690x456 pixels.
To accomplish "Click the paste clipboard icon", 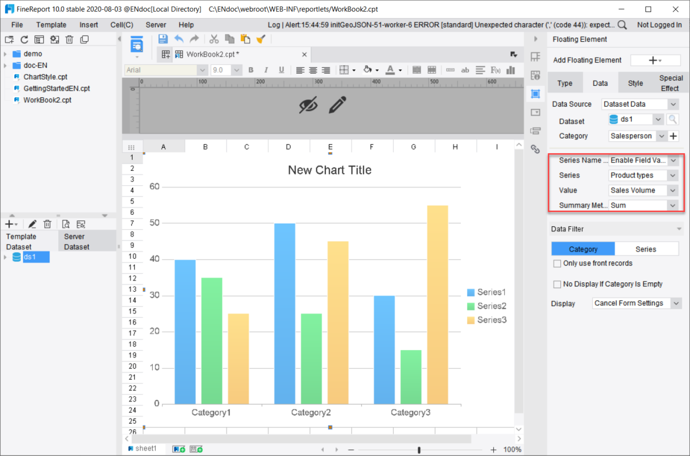I will pyautogui.click(x=246, y=38).
